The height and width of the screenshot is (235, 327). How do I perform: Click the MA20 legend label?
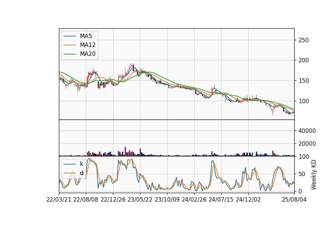tap(88, 54)
